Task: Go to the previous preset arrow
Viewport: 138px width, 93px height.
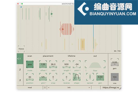Action: (x=49, y=88)
